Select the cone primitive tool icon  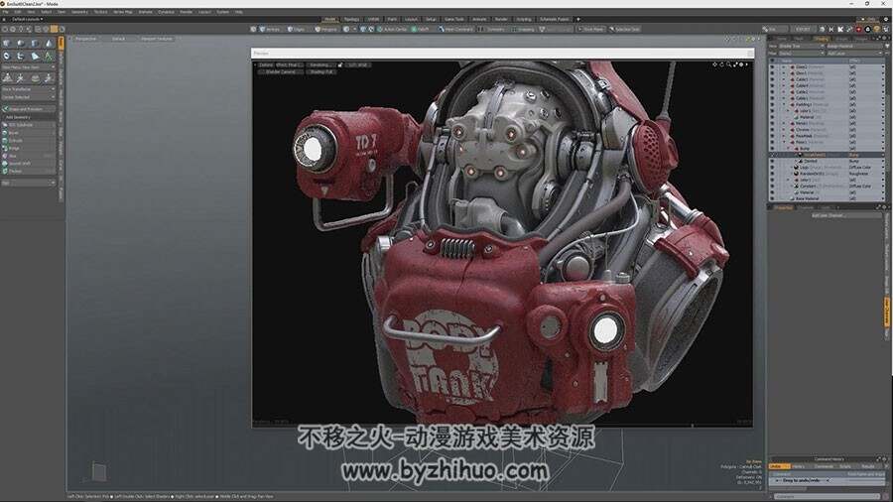49,44
